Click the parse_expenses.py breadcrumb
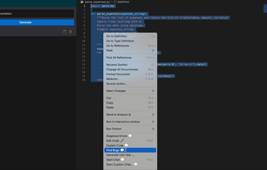The height and width of the screenshot is (170, 267). [x=97, y=2]
